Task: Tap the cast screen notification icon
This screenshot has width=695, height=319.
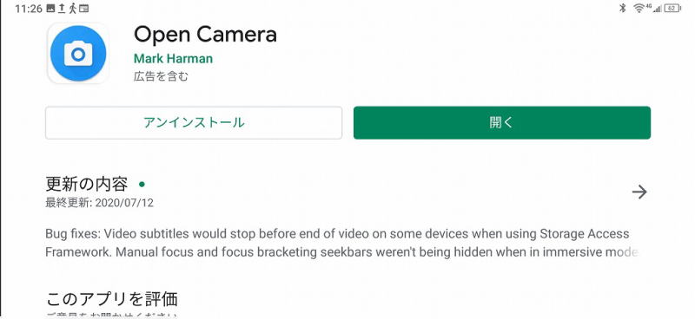Action: 83,8
